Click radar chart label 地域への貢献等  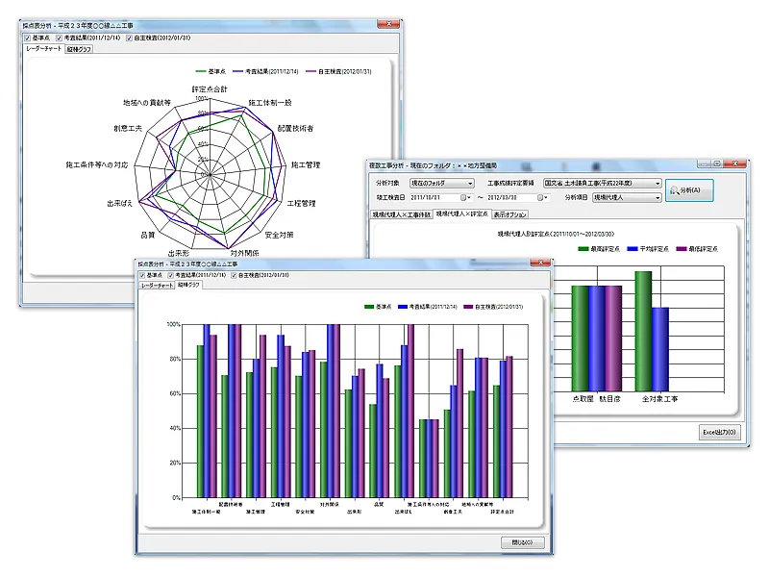(147, 103)
